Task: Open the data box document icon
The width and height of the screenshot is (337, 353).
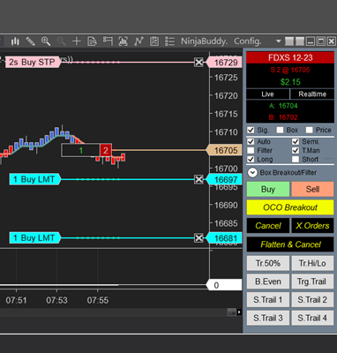Action: click(92, 41)
